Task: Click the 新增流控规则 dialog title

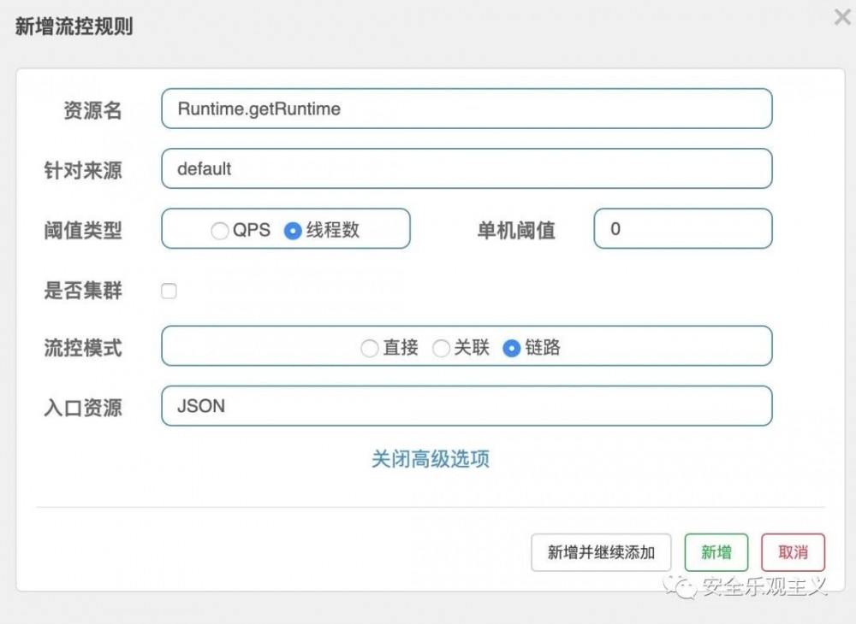Action: (x=74, y=26)
